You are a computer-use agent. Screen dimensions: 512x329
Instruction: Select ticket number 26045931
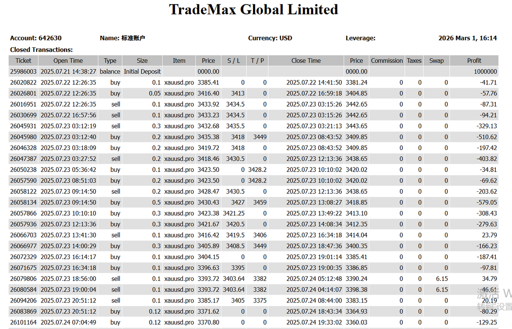pyautogui.click(x=23, y=126)
